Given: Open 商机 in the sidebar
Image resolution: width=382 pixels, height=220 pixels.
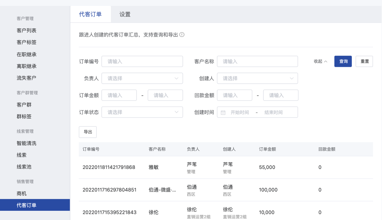Looking at the screenshot, I should coord(21,194).
